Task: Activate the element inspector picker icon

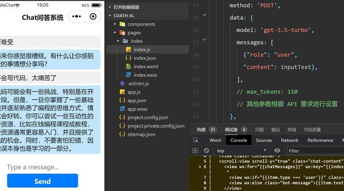Action: [195, 140]
